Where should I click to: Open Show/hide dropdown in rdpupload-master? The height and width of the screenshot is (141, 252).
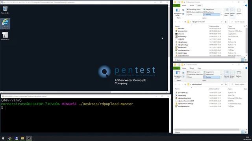[232, 12]
